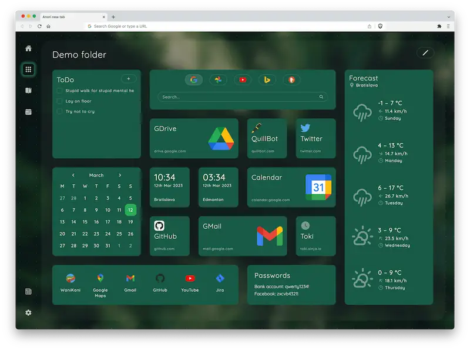Click 'Facebook: zxcvb4321!' note line

pos(276,294)
